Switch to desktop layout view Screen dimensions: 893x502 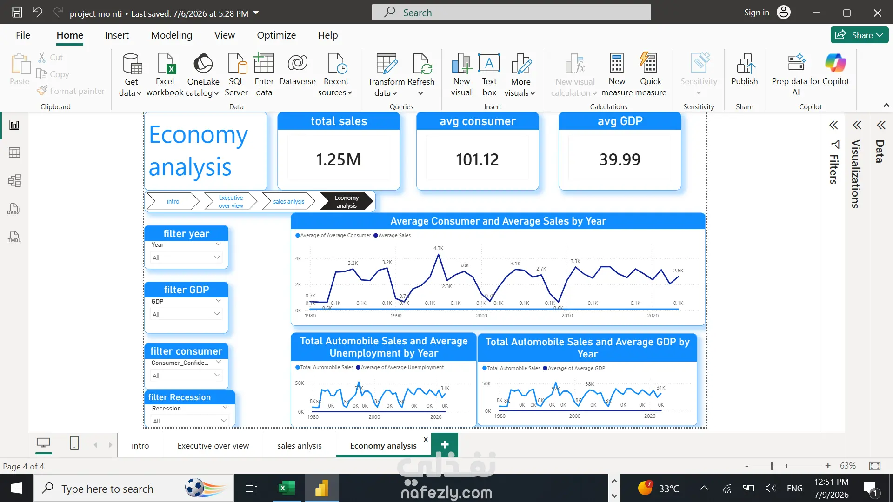click(43, 443)
